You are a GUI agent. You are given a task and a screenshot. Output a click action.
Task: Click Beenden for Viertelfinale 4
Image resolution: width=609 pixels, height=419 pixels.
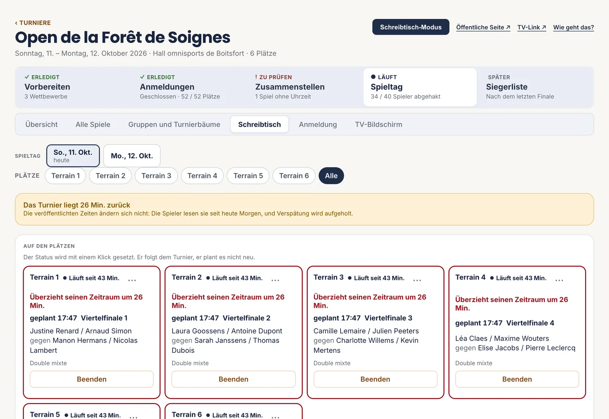click(517, 379)
